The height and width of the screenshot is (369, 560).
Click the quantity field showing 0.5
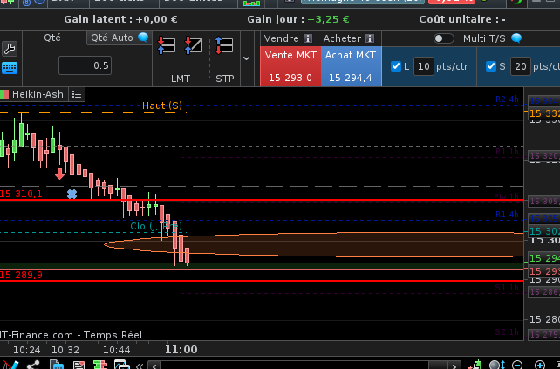coord(85,65)
